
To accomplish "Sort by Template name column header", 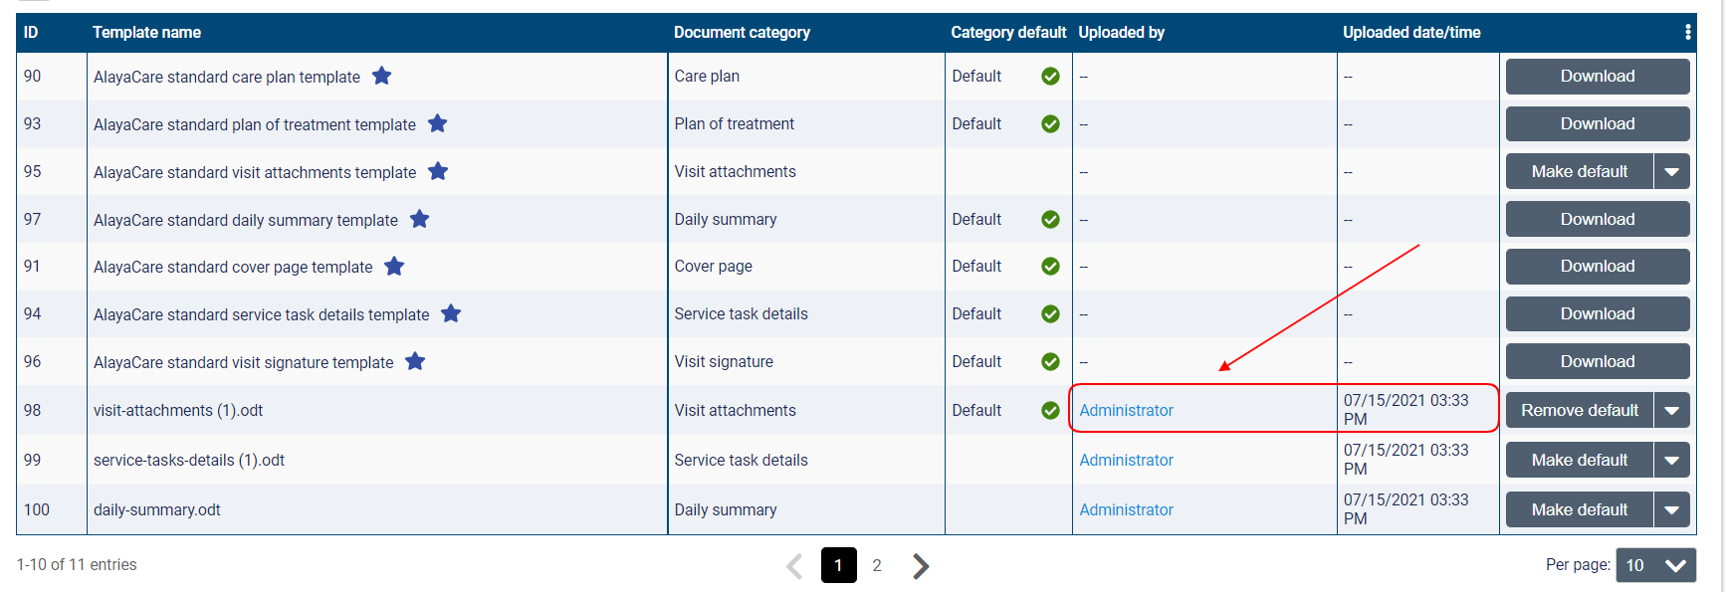I will pos(146,32).
